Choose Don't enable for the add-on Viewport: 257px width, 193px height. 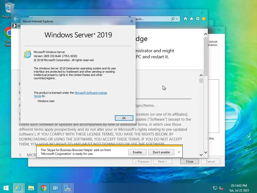click(161, 152)
